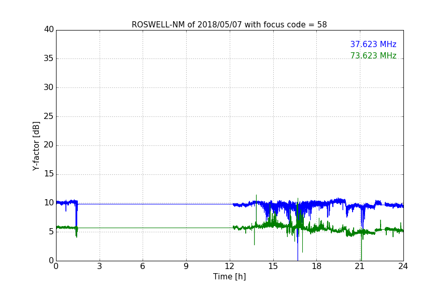Click y-axis tick label 15

pyautogui.click(x=49, y=174)
